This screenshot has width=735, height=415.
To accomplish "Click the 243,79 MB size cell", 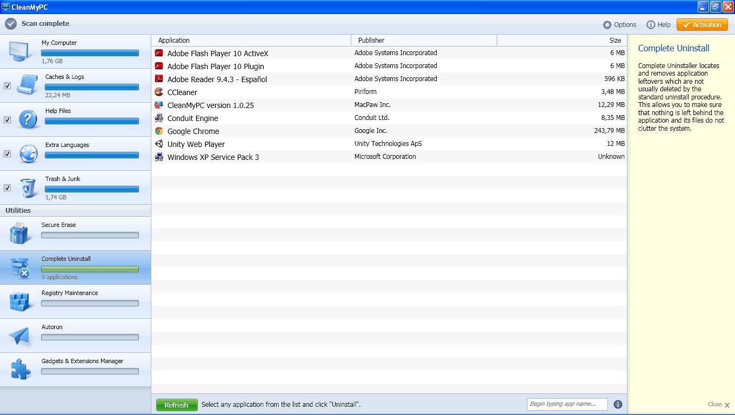I will (609, 131).
